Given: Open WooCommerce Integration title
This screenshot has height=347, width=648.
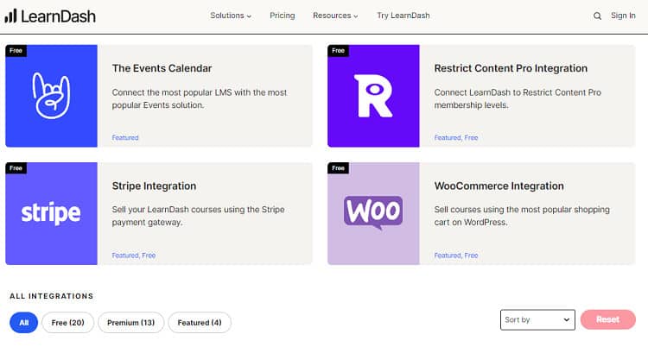Looking at the screenshot, I should pos(499,186).
